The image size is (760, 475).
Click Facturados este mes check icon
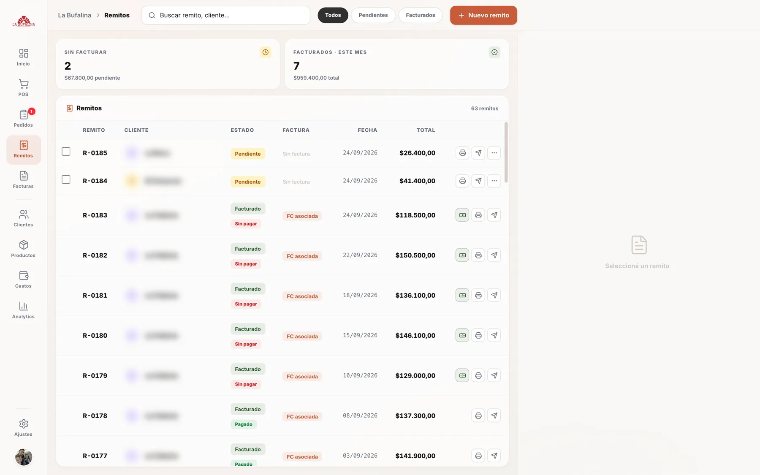point(494,52)
